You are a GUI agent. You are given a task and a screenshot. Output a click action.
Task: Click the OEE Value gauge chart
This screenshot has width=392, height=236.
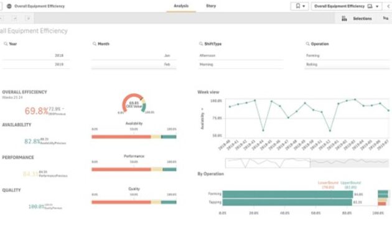coord(134,104)
